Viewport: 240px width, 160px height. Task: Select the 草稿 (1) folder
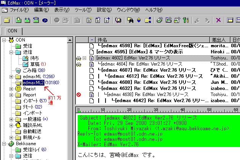click(38, 64)
